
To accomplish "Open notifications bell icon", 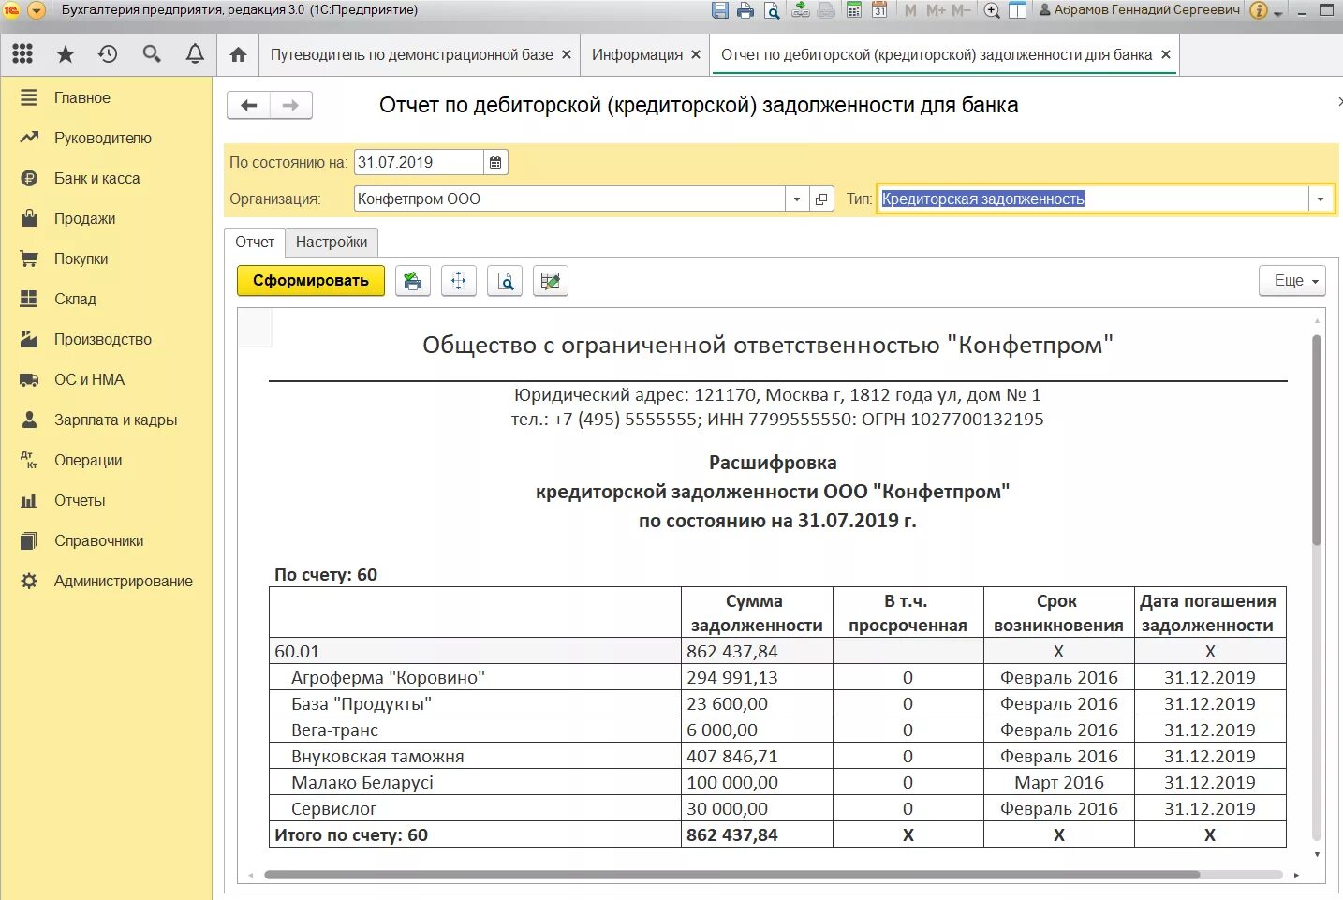I will (x=195, y=54).
